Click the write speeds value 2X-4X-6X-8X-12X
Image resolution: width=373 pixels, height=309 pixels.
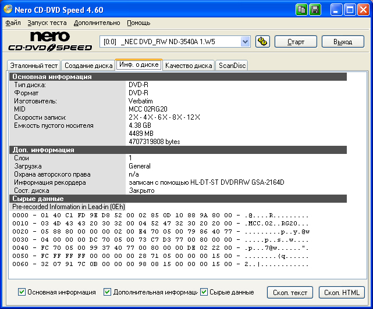pos(164,117)
